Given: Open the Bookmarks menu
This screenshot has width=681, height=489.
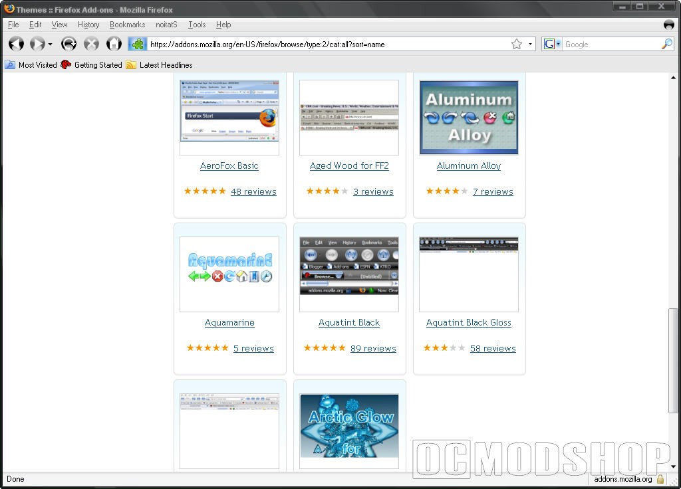Looking at the screenshot, I should (127, 25).
